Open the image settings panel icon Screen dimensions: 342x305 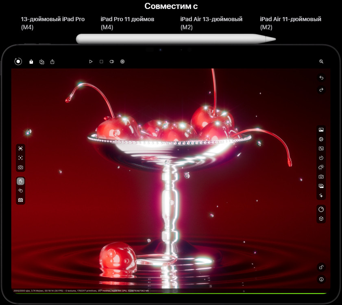[321, 130]
